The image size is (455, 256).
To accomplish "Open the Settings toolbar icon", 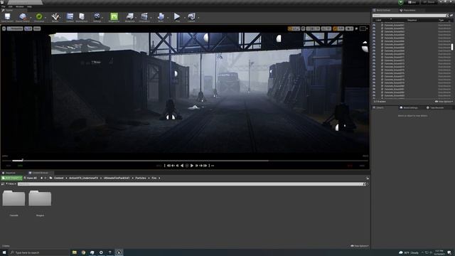I will (97, 17).
